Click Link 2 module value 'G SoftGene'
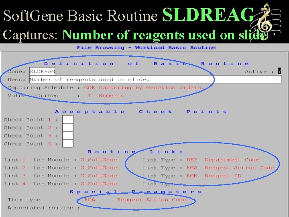This screenshot has width=289, height=217. coord(99,168)
